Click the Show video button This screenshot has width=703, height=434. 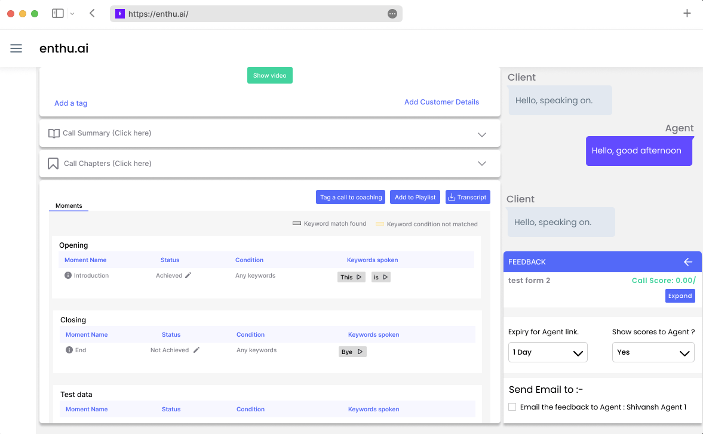[x=270, y=75]
